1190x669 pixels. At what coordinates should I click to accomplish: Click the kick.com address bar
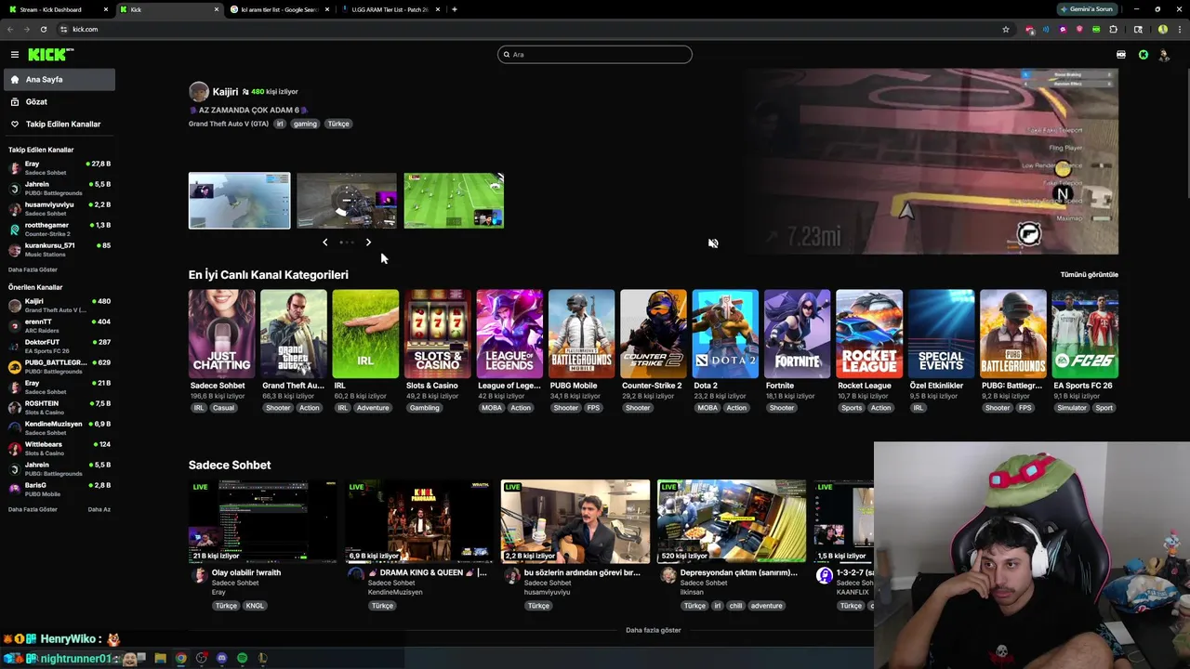530,29
